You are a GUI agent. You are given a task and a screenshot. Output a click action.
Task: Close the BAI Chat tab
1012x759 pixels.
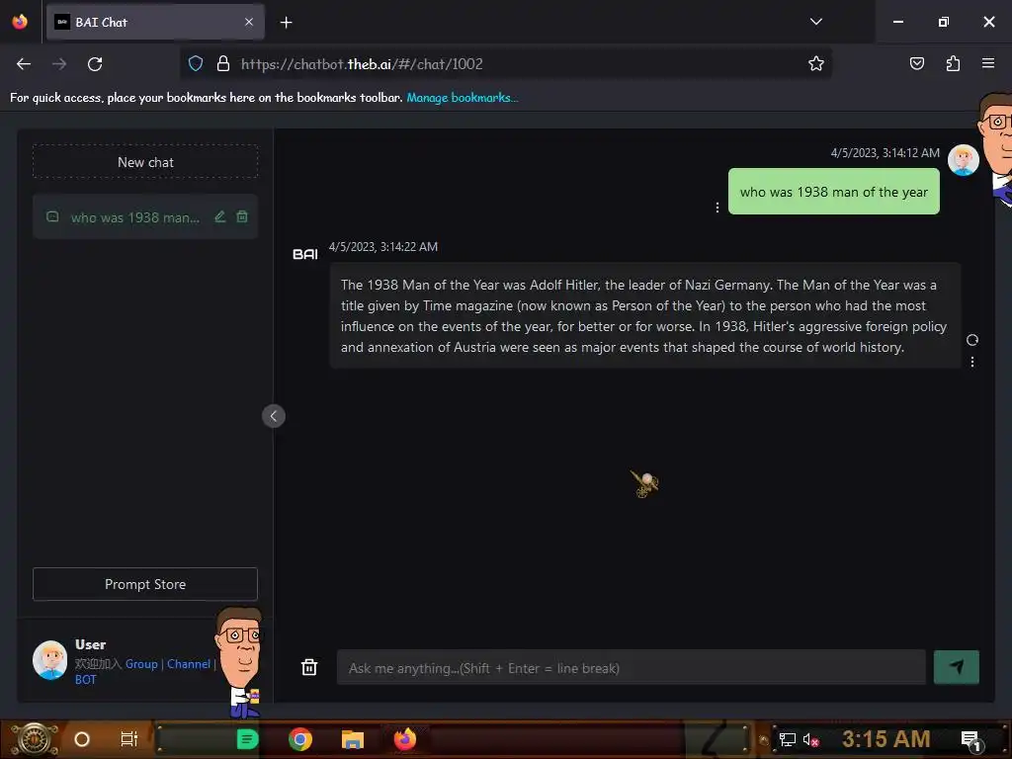[249, 22]
